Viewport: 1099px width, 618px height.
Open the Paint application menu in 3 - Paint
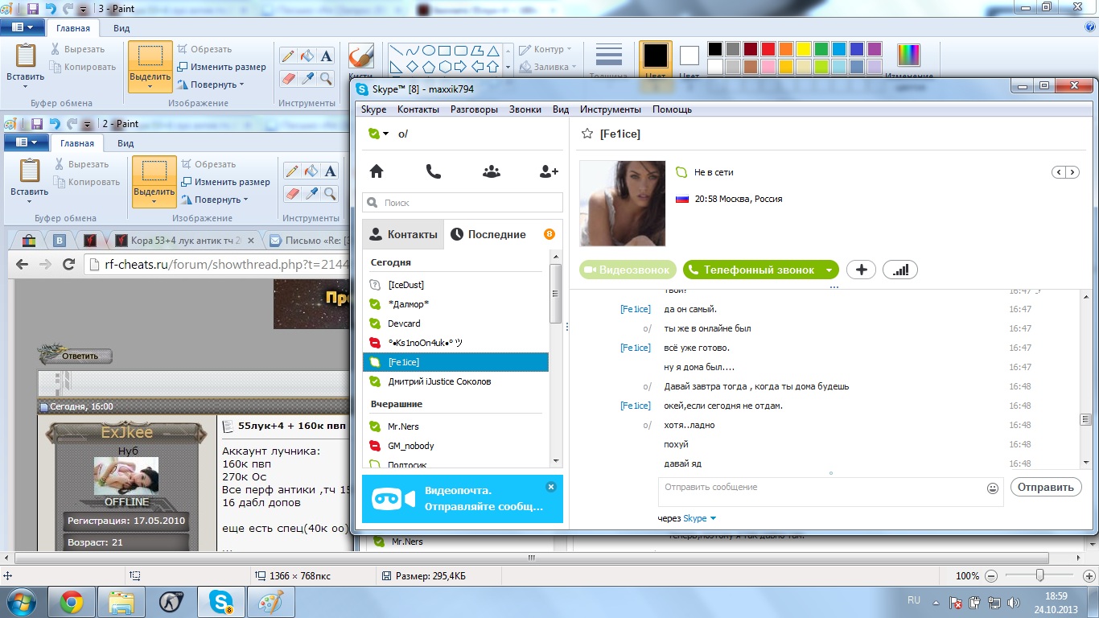point(23,27)
